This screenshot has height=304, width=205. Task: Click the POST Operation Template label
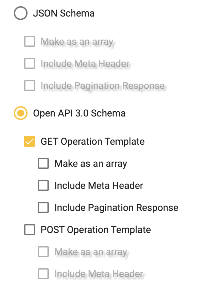point(95,230)
